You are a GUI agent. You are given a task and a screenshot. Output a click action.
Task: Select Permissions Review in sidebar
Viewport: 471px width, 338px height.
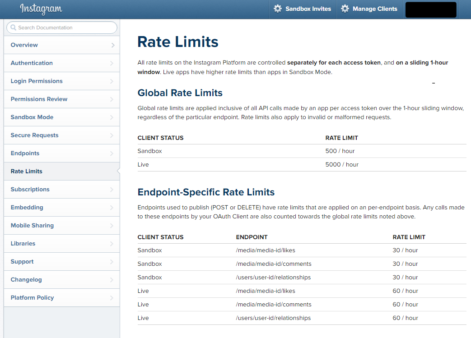click(61, 99)
